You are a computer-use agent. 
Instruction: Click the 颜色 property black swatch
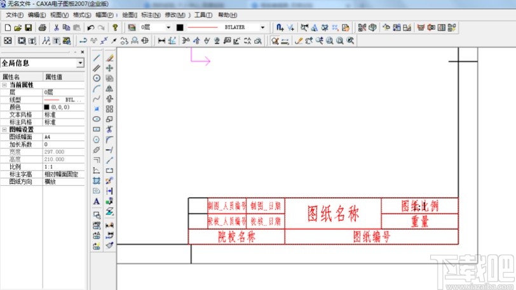[46, 107]
